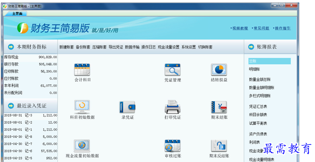This screenshot has height=162, width=315.
Task: Open 数量金额总账 report
Action: tap(260, 79)
